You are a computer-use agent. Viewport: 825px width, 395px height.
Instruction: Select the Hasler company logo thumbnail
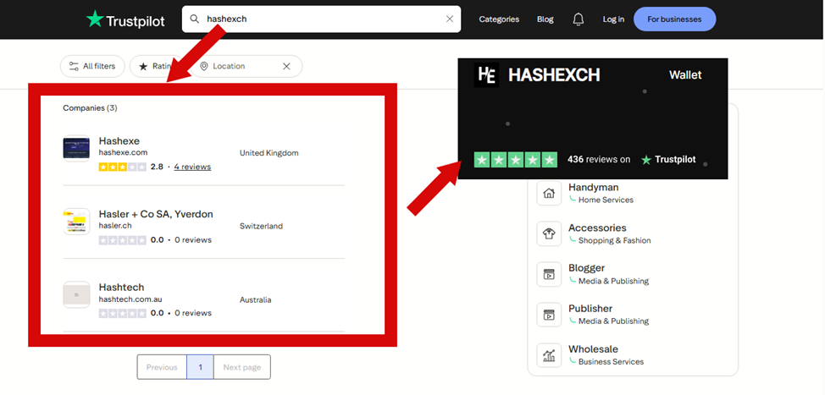pos(76,221)
